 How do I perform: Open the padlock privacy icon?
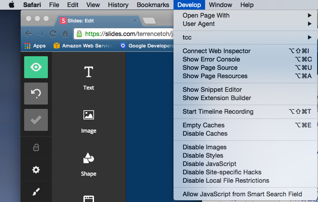coord(36,148)
